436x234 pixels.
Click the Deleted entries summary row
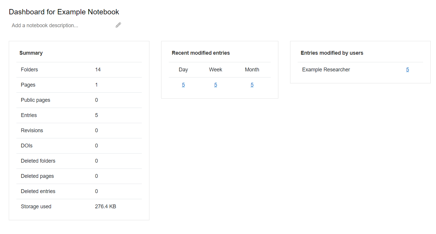click(79, 191)
